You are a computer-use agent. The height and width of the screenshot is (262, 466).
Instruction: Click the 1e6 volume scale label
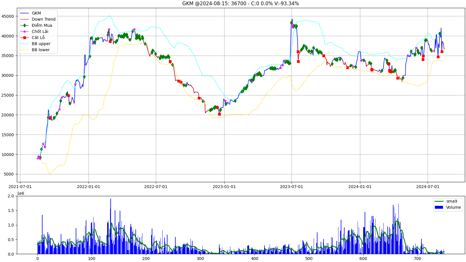point(20,193)
